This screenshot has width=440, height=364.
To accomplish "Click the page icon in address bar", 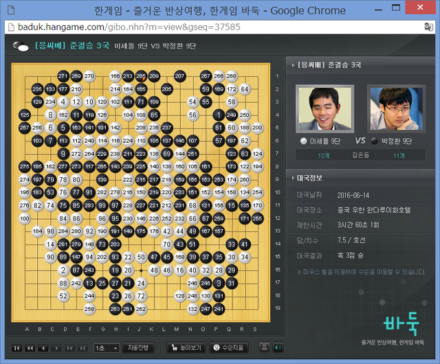I will point(11,27).
